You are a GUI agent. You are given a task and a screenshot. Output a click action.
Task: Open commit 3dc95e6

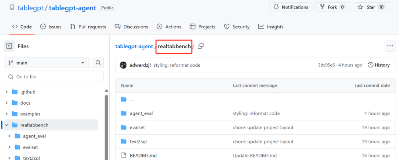click(x=327, y=65)
